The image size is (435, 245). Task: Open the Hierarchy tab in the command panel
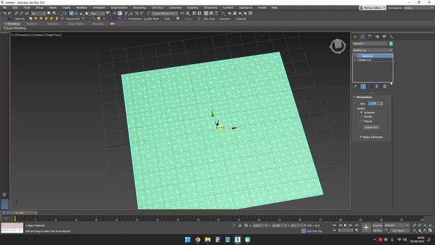[370, 37]
